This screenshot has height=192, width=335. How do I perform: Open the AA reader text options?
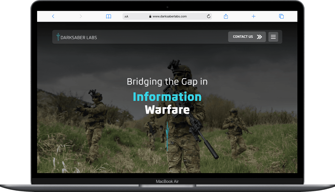pyautogui.click(x=126, y=16)
